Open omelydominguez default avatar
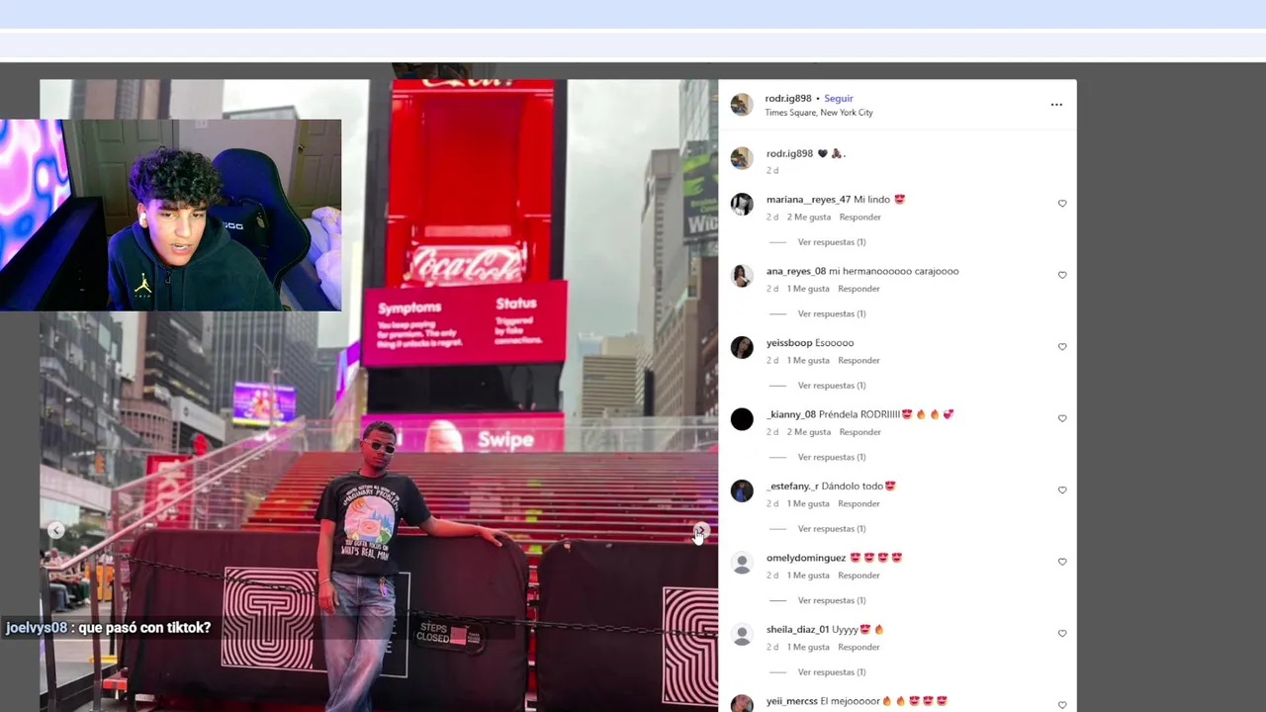 [742, 563]
